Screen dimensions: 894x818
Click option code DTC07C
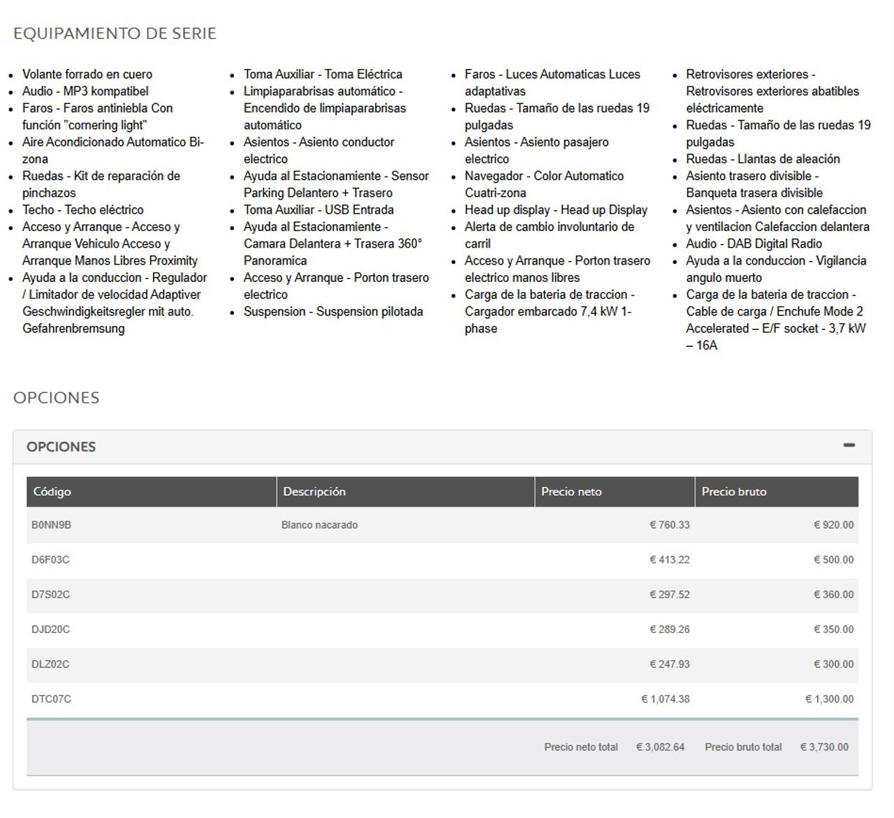coord(51,699)
